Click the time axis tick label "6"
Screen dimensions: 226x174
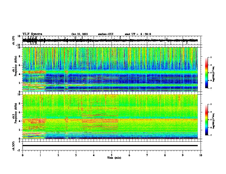point(130,155)
